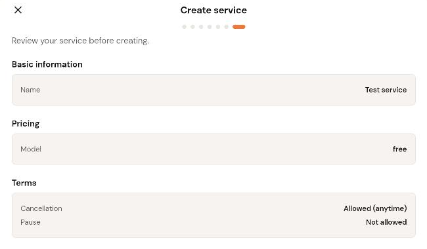This screenshot has height=249, width=427.
Task: Click the Not allowed pause value
Action: pyautogui.click(x=386, y=222)
